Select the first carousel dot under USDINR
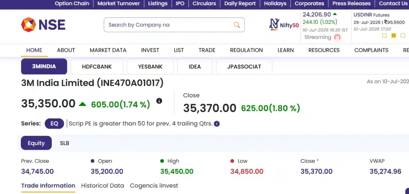This screenshot has height=194, width=409. pyautogui.click(x=384, y=35)
